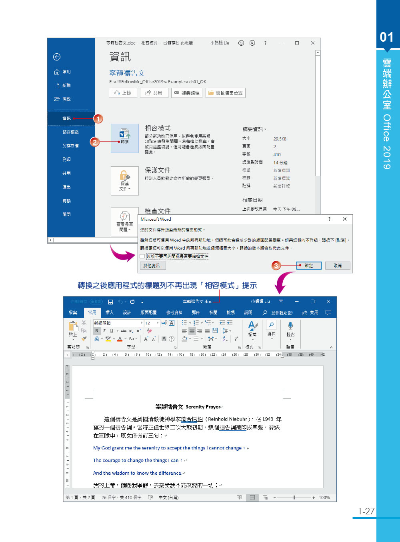
Task: Select Save As (另存新檔) in backstage menu
Action: [x=70, y=146]
